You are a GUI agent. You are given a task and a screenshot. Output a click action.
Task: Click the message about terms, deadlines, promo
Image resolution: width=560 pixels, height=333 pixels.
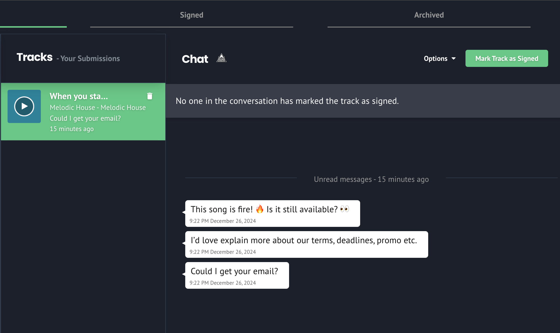point(306,244)
